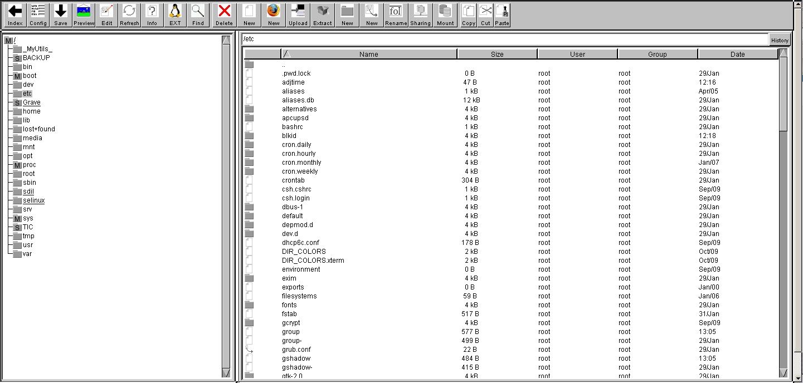Click New symlink icon with curved arrow
Image resolution: width=803 pixels, height=383 pixels.
coord(372,15)
